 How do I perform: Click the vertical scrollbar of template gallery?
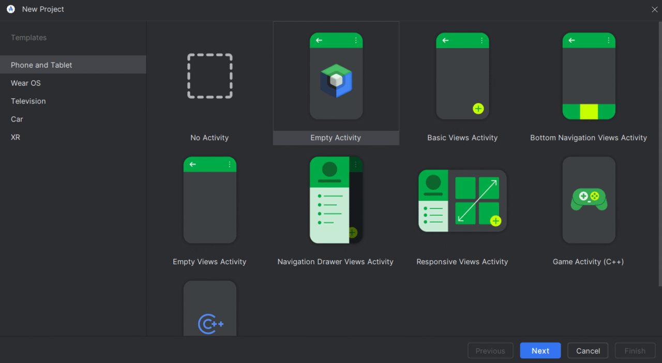point(659,155)
